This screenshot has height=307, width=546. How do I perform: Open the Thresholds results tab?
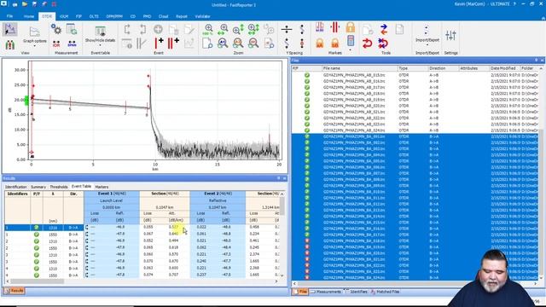pyautogui.click(x=59, y=187)
